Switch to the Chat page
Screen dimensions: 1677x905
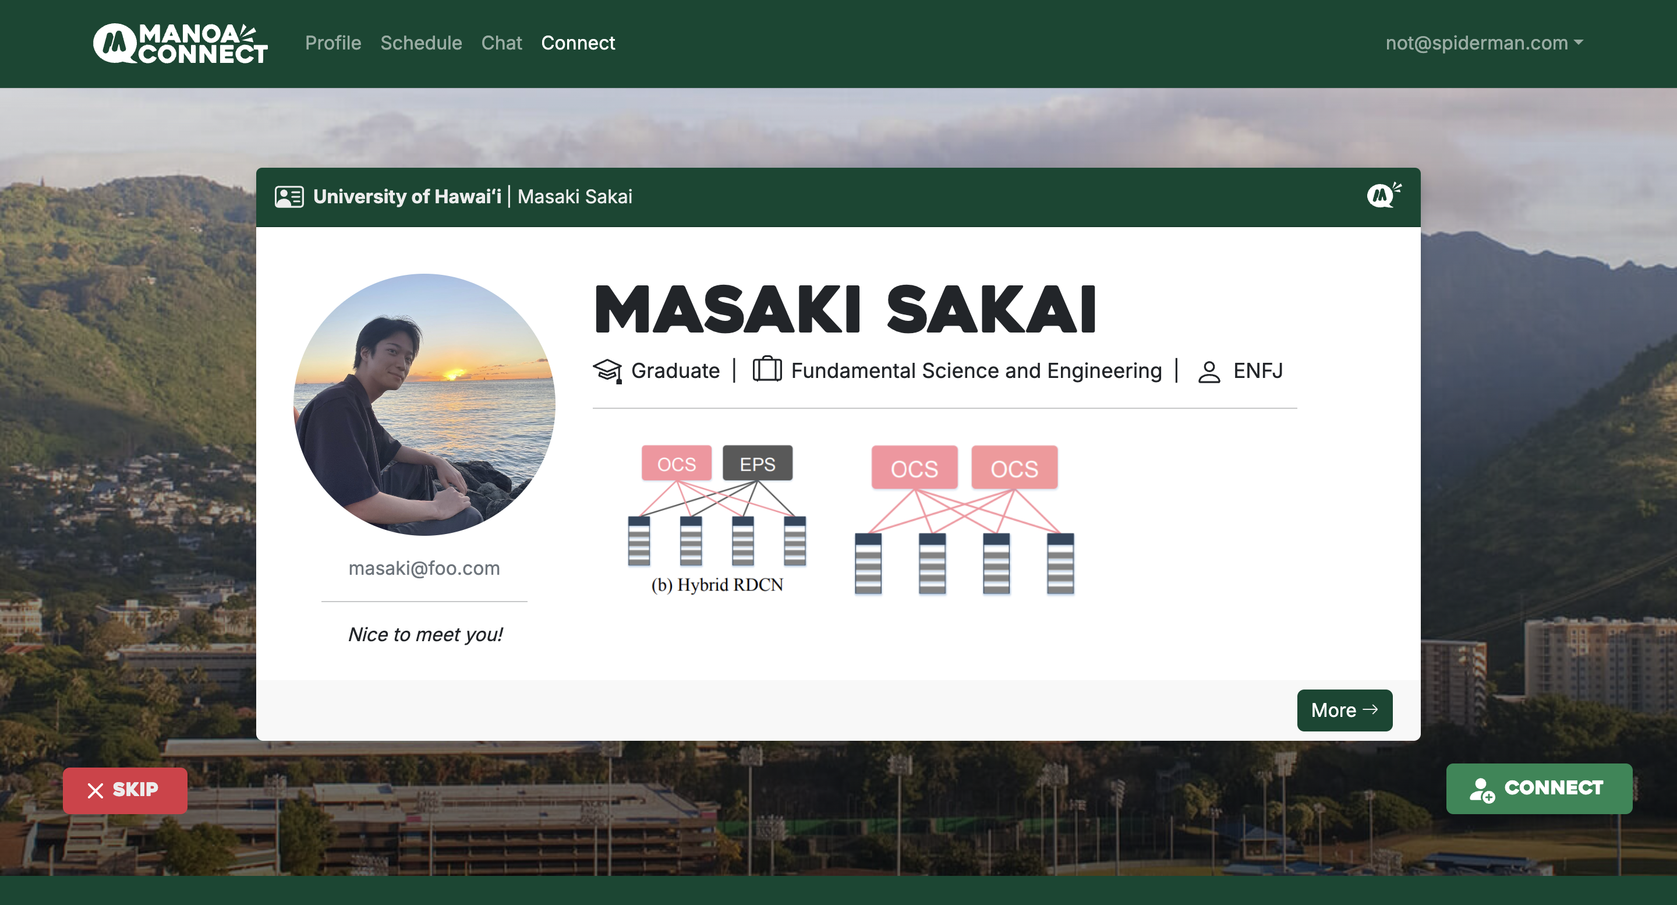coord(501,43)
